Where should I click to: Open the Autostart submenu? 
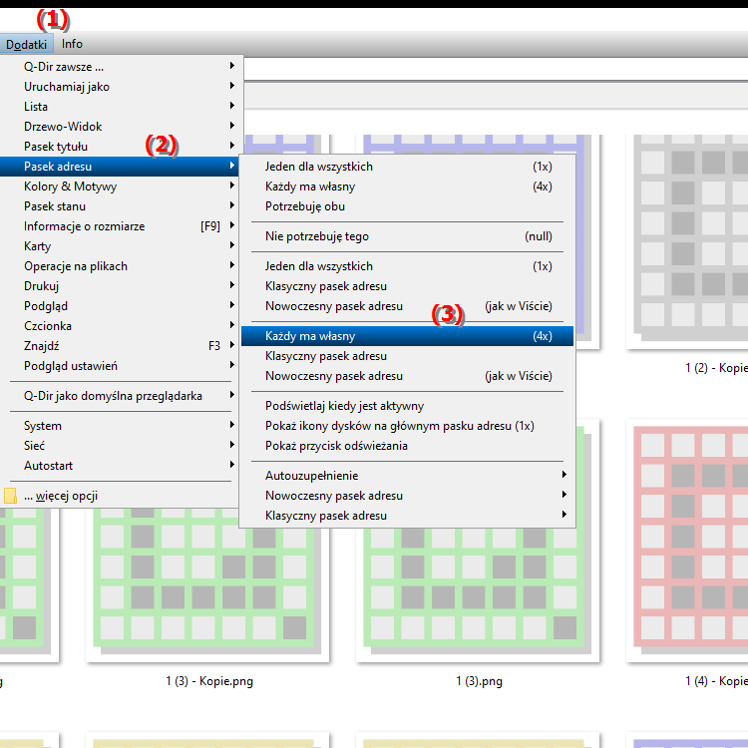[122, 466]
